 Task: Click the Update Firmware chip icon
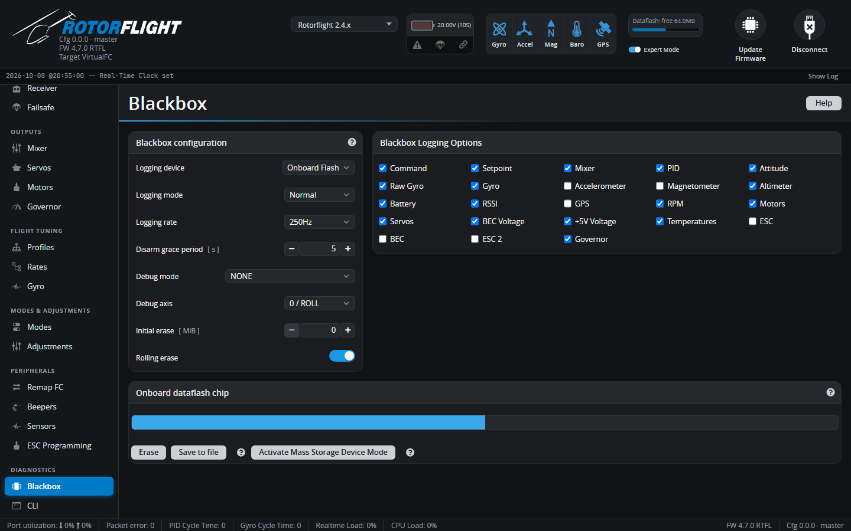pos(751,25)
